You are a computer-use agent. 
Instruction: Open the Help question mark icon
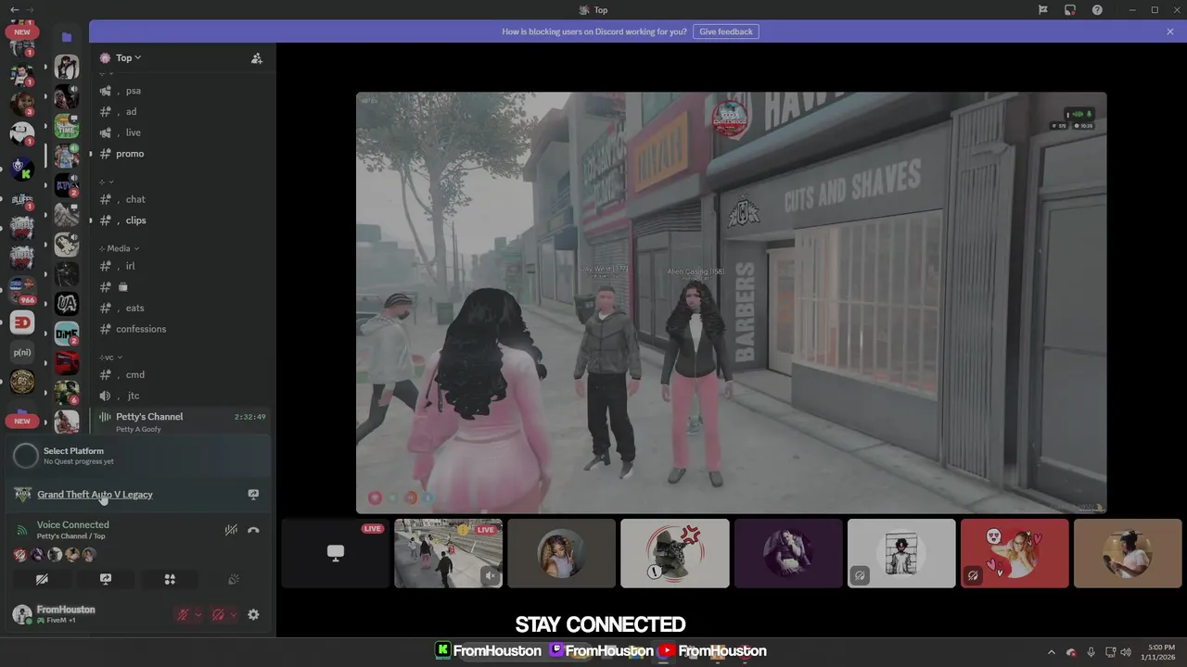(1098, 10)
